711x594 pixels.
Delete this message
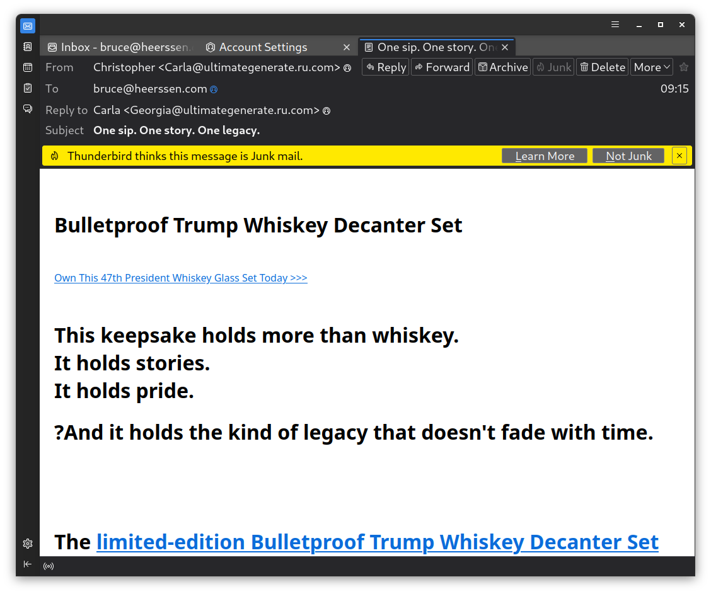pyautogui.click(x=602, y=67)
